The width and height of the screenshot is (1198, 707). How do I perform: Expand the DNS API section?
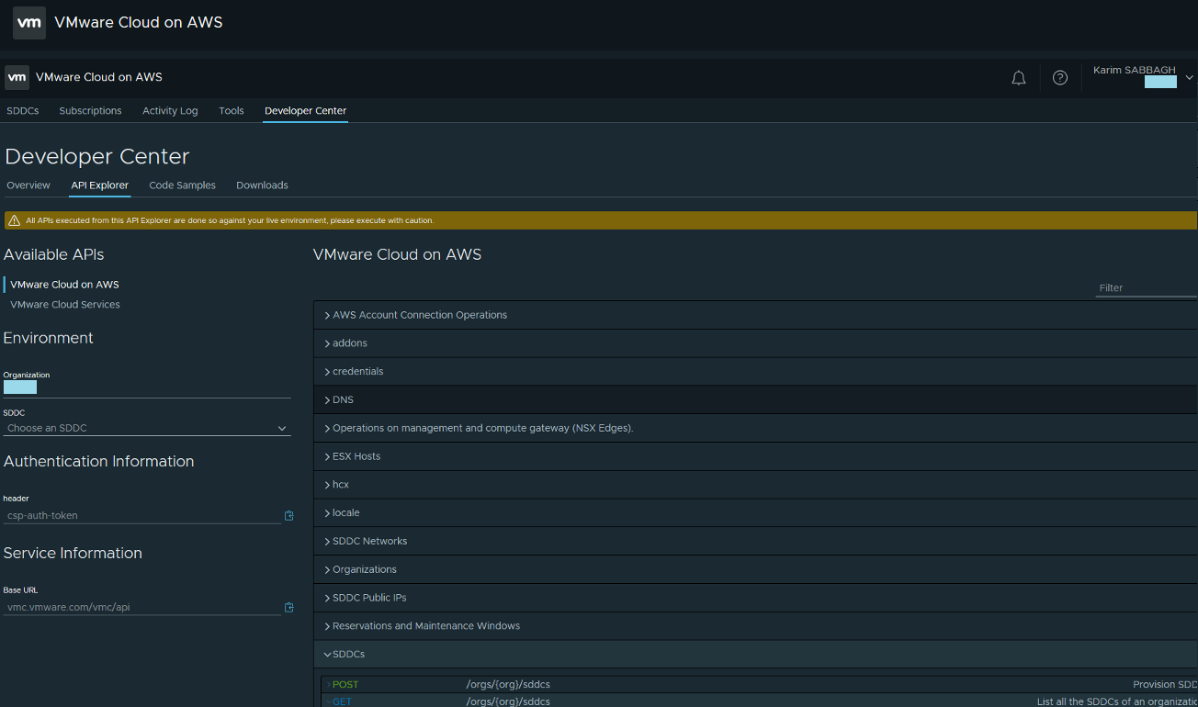click(x=343, y=400)
